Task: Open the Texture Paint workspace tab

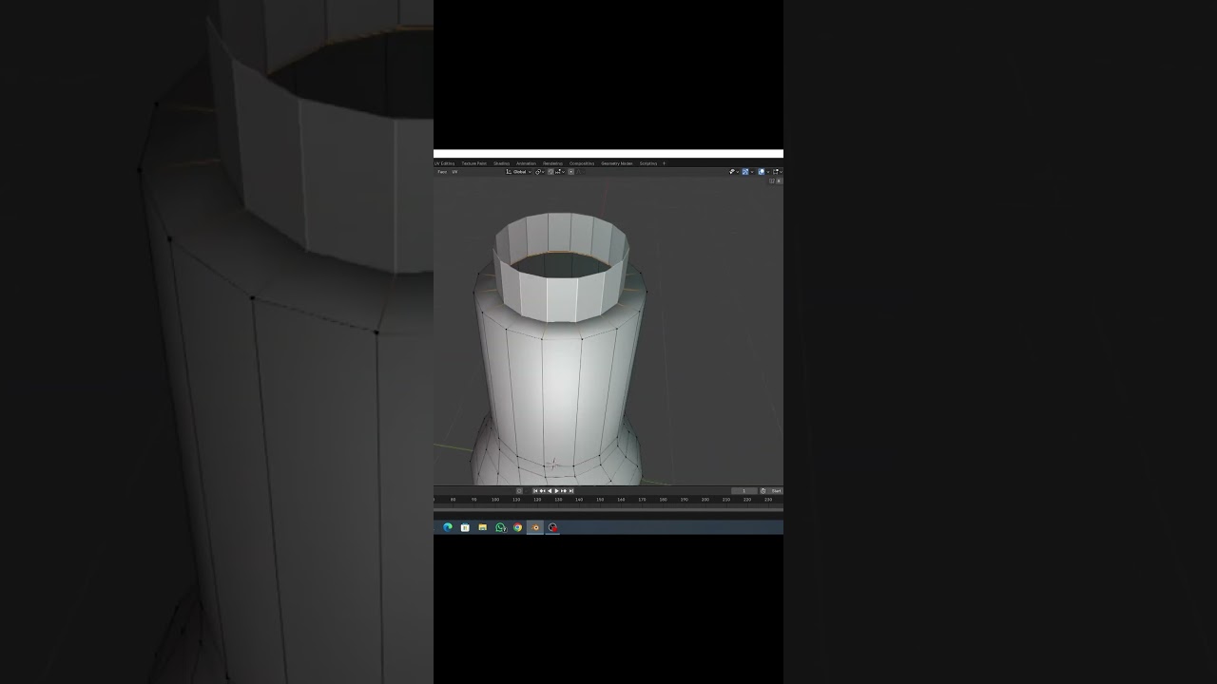Action: [x=473, y=163]
